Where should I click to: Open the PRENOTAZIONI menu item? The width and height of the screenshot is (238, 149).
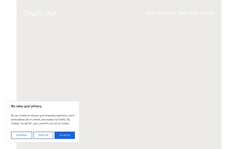[166, 13]
